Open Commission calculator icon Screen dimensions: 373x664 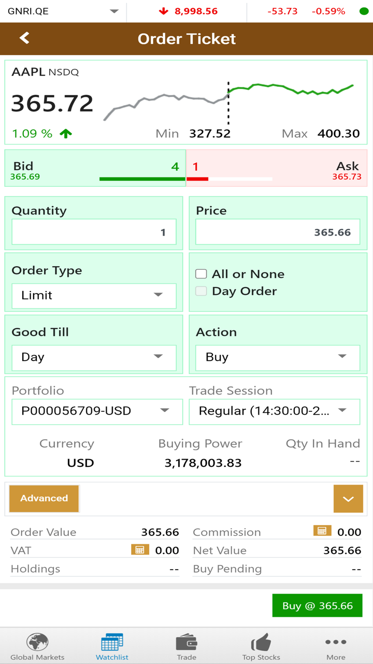point(322,531)
